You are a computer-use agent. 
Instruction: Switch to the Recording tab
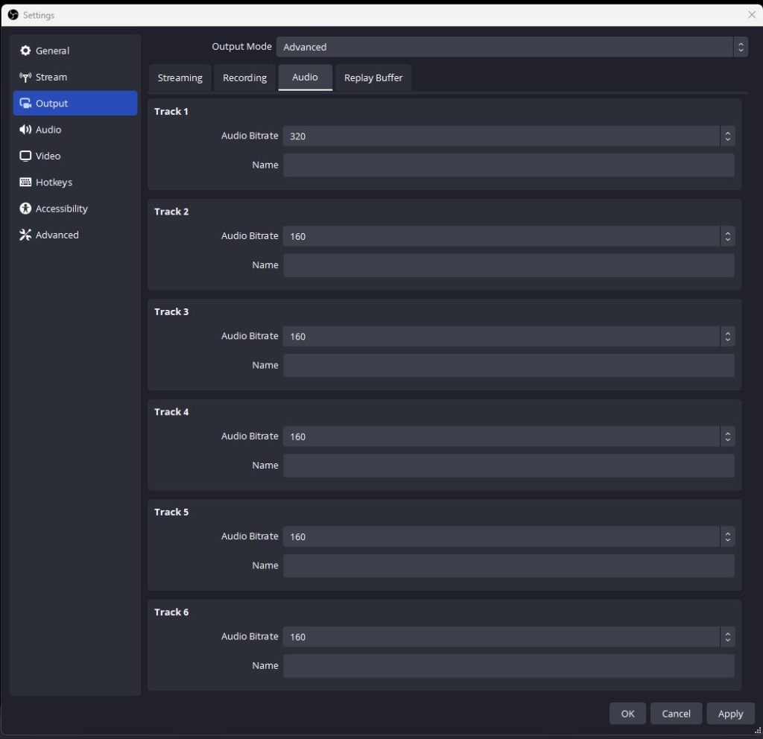click(244, 78)
